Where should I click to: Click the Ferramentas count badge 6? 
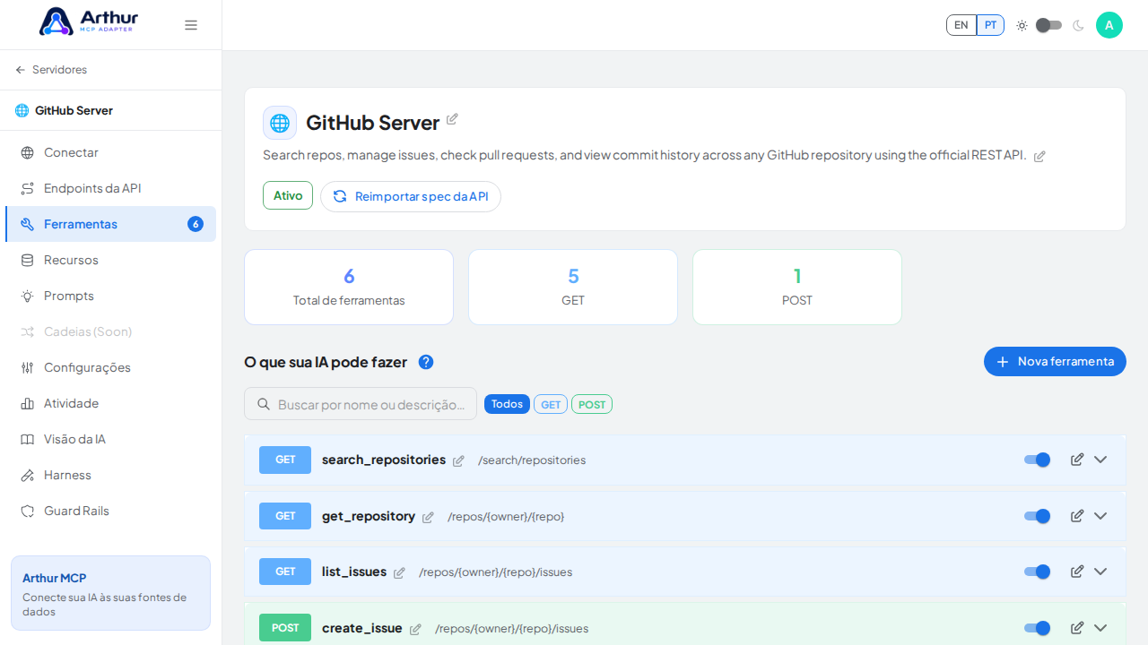(x=196, y=224)
